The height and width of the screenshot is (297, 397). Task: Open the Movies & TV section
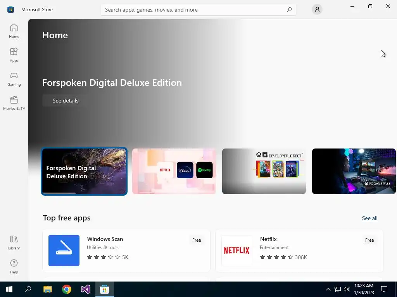tap(14, 103)
